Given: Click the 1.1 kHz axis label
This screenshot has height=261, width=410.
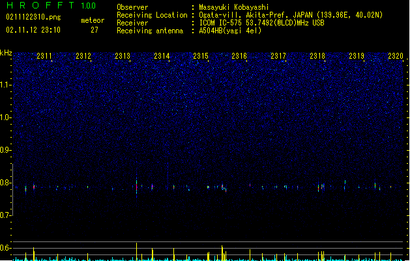Looking at the screenshot, I should tap(5, 85).
